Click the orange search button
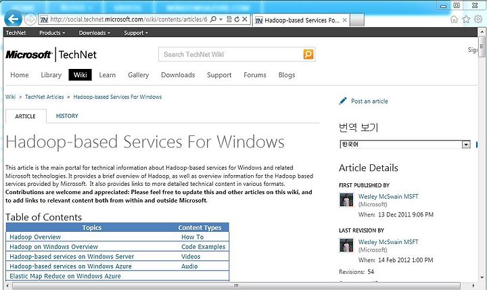The width and height of the screenshot is (487, 290). coord(308,54)
